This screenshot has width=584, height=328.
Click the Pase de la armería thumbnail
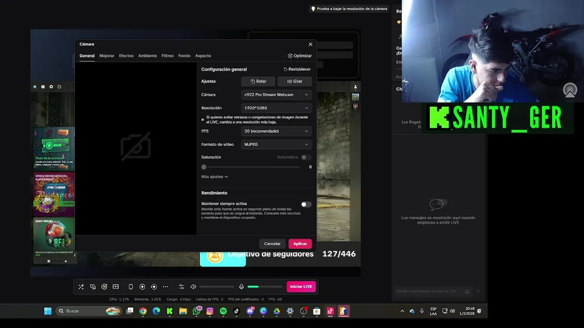point(54,149)
